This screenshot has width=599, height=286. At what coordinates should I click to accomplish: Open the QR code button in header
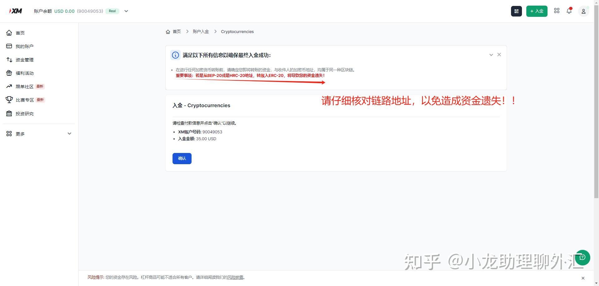(x=516, y=11)
